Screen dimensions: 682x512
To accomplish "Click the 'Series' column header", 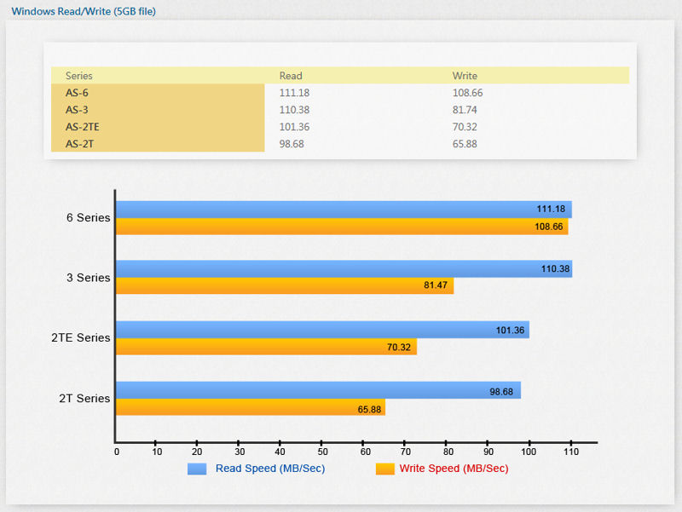I will tap(78, 76).
